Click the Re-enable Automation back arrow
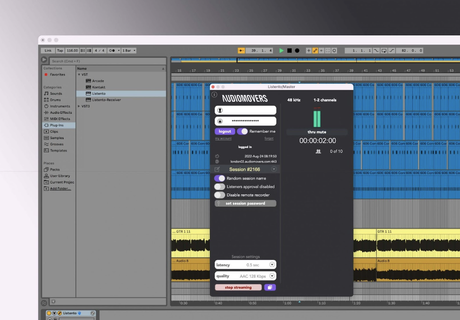This screenshot has width=460, height=320. 321,51
